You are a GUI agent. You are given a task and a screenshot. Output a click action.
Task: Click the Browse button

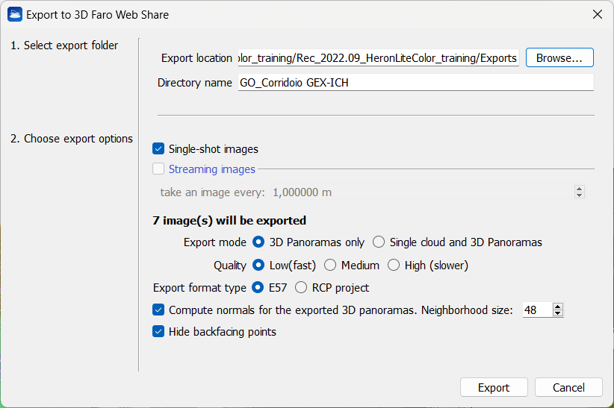(x=559, y=58)
